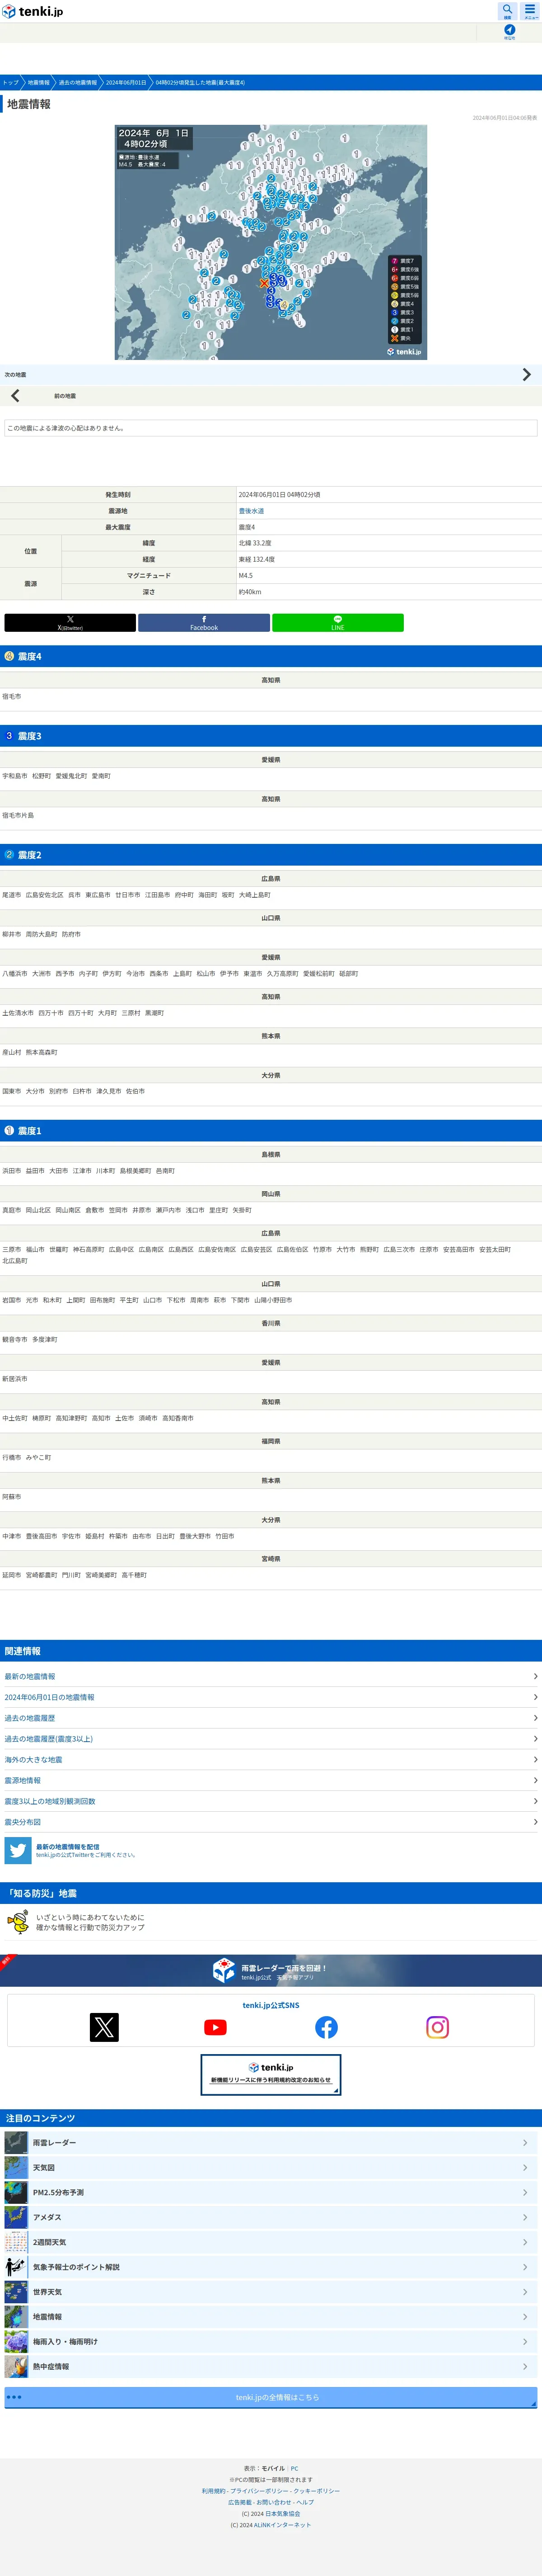542x2576 pixels.
Task: Go to next earthquake using right chevron
Action: [526, 375]
